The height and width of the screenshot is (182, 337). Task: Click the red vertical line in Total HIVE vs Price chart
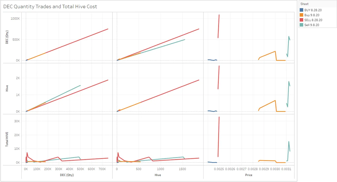pyautogui.click(x=219, y=137)
